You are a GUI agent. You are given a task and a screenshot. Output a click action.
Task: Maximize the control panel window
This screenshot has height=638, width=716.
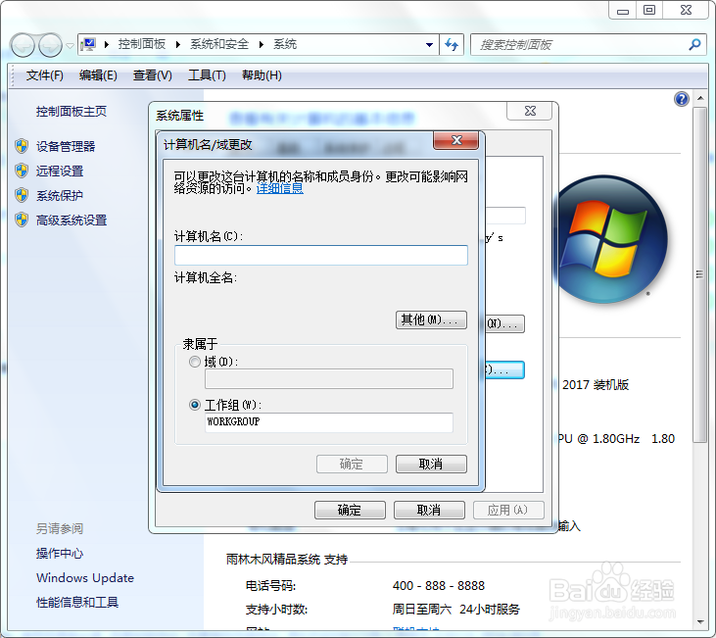pos(648,11)
